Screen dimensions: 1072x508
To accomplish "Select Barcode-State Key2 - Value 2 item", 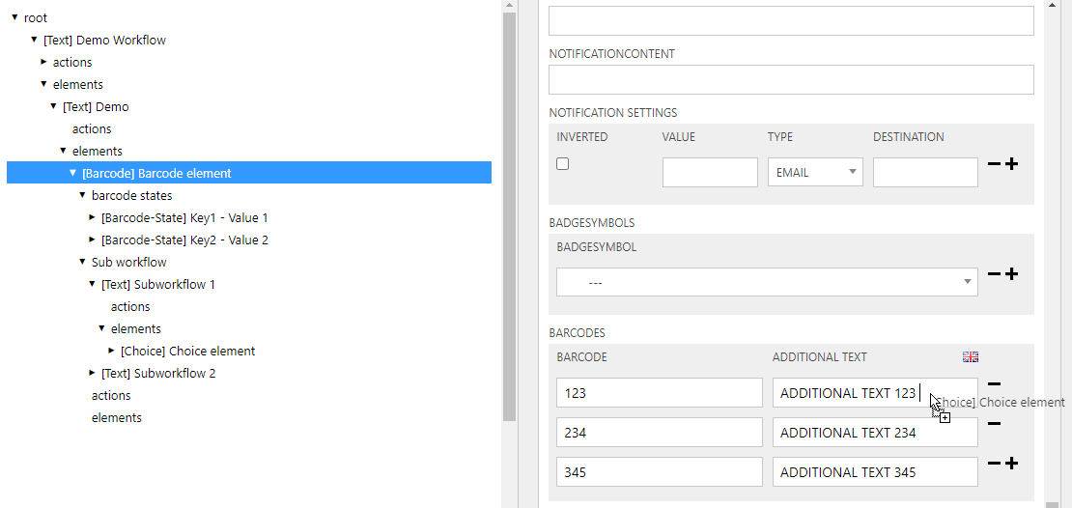I will [x=184, y=240].
